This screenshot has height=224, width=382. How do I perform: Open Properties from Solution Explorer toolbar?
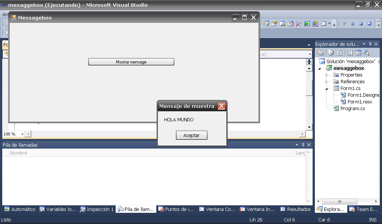coord(321,53)
